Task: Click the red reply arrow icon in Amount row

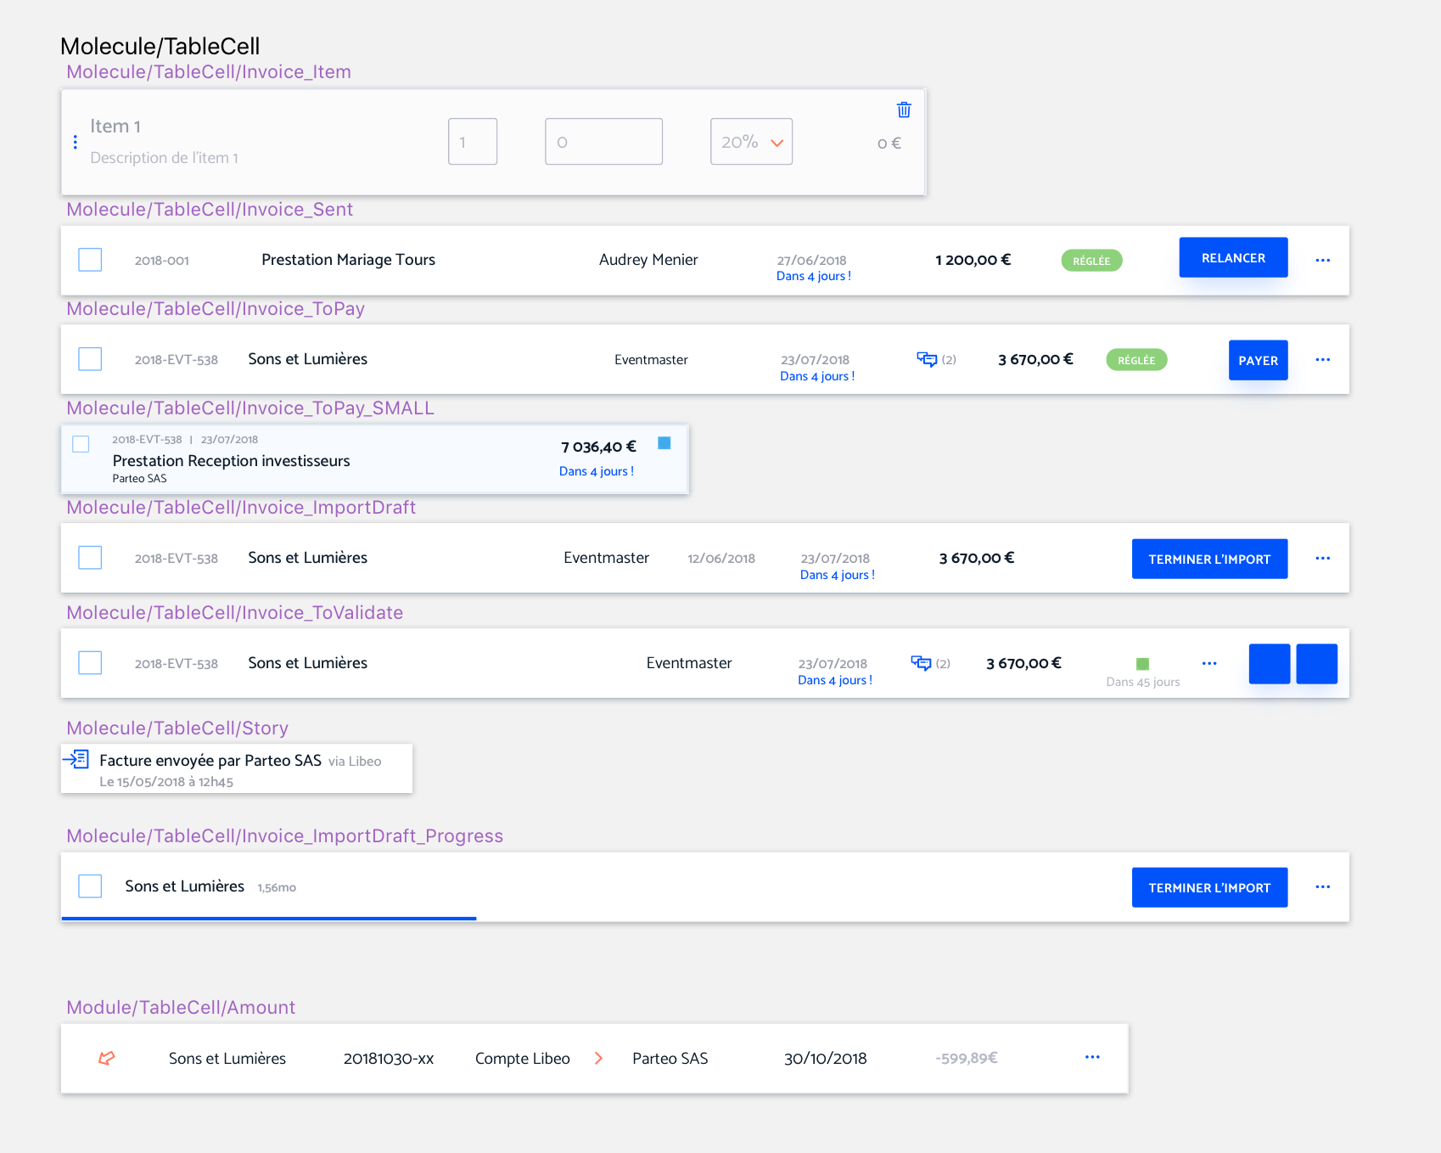Action: coord(107,1058)
